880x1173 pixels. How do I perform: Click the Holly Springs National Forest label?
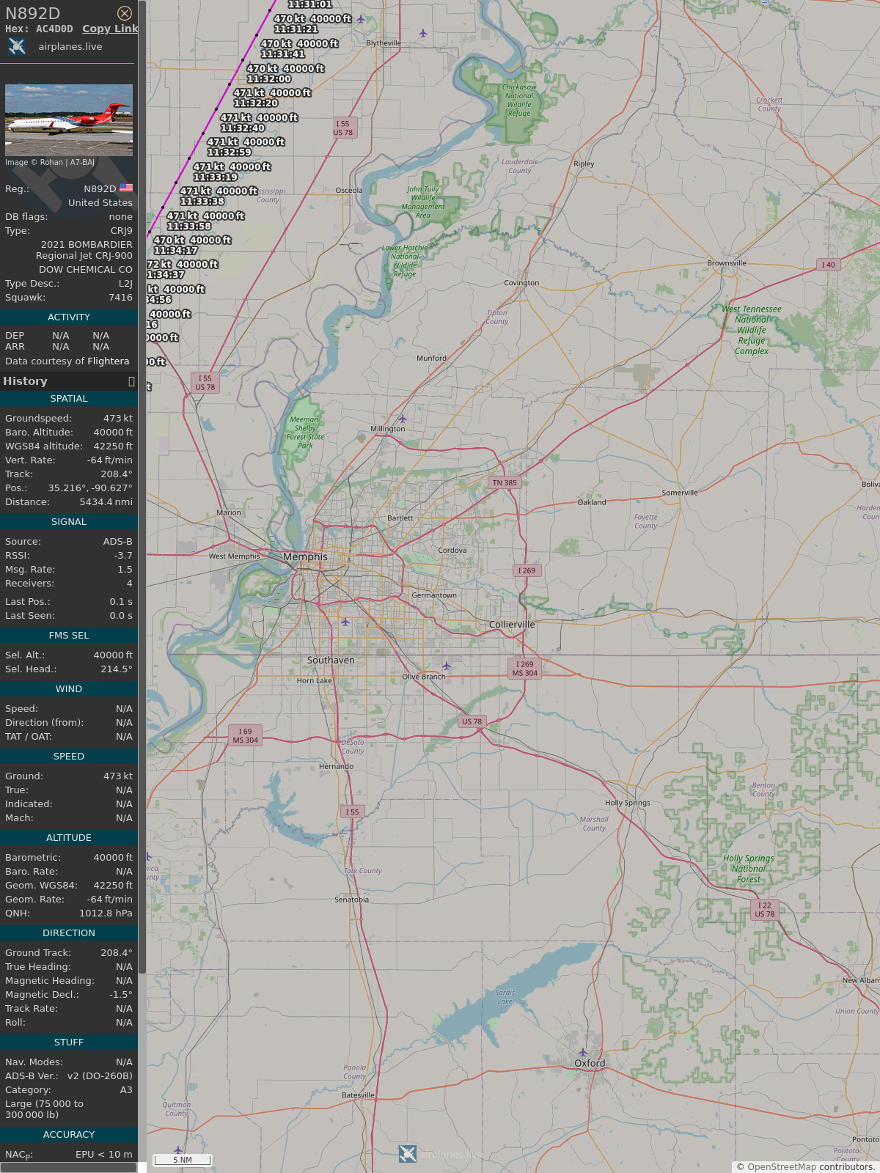tap(748, 869)
